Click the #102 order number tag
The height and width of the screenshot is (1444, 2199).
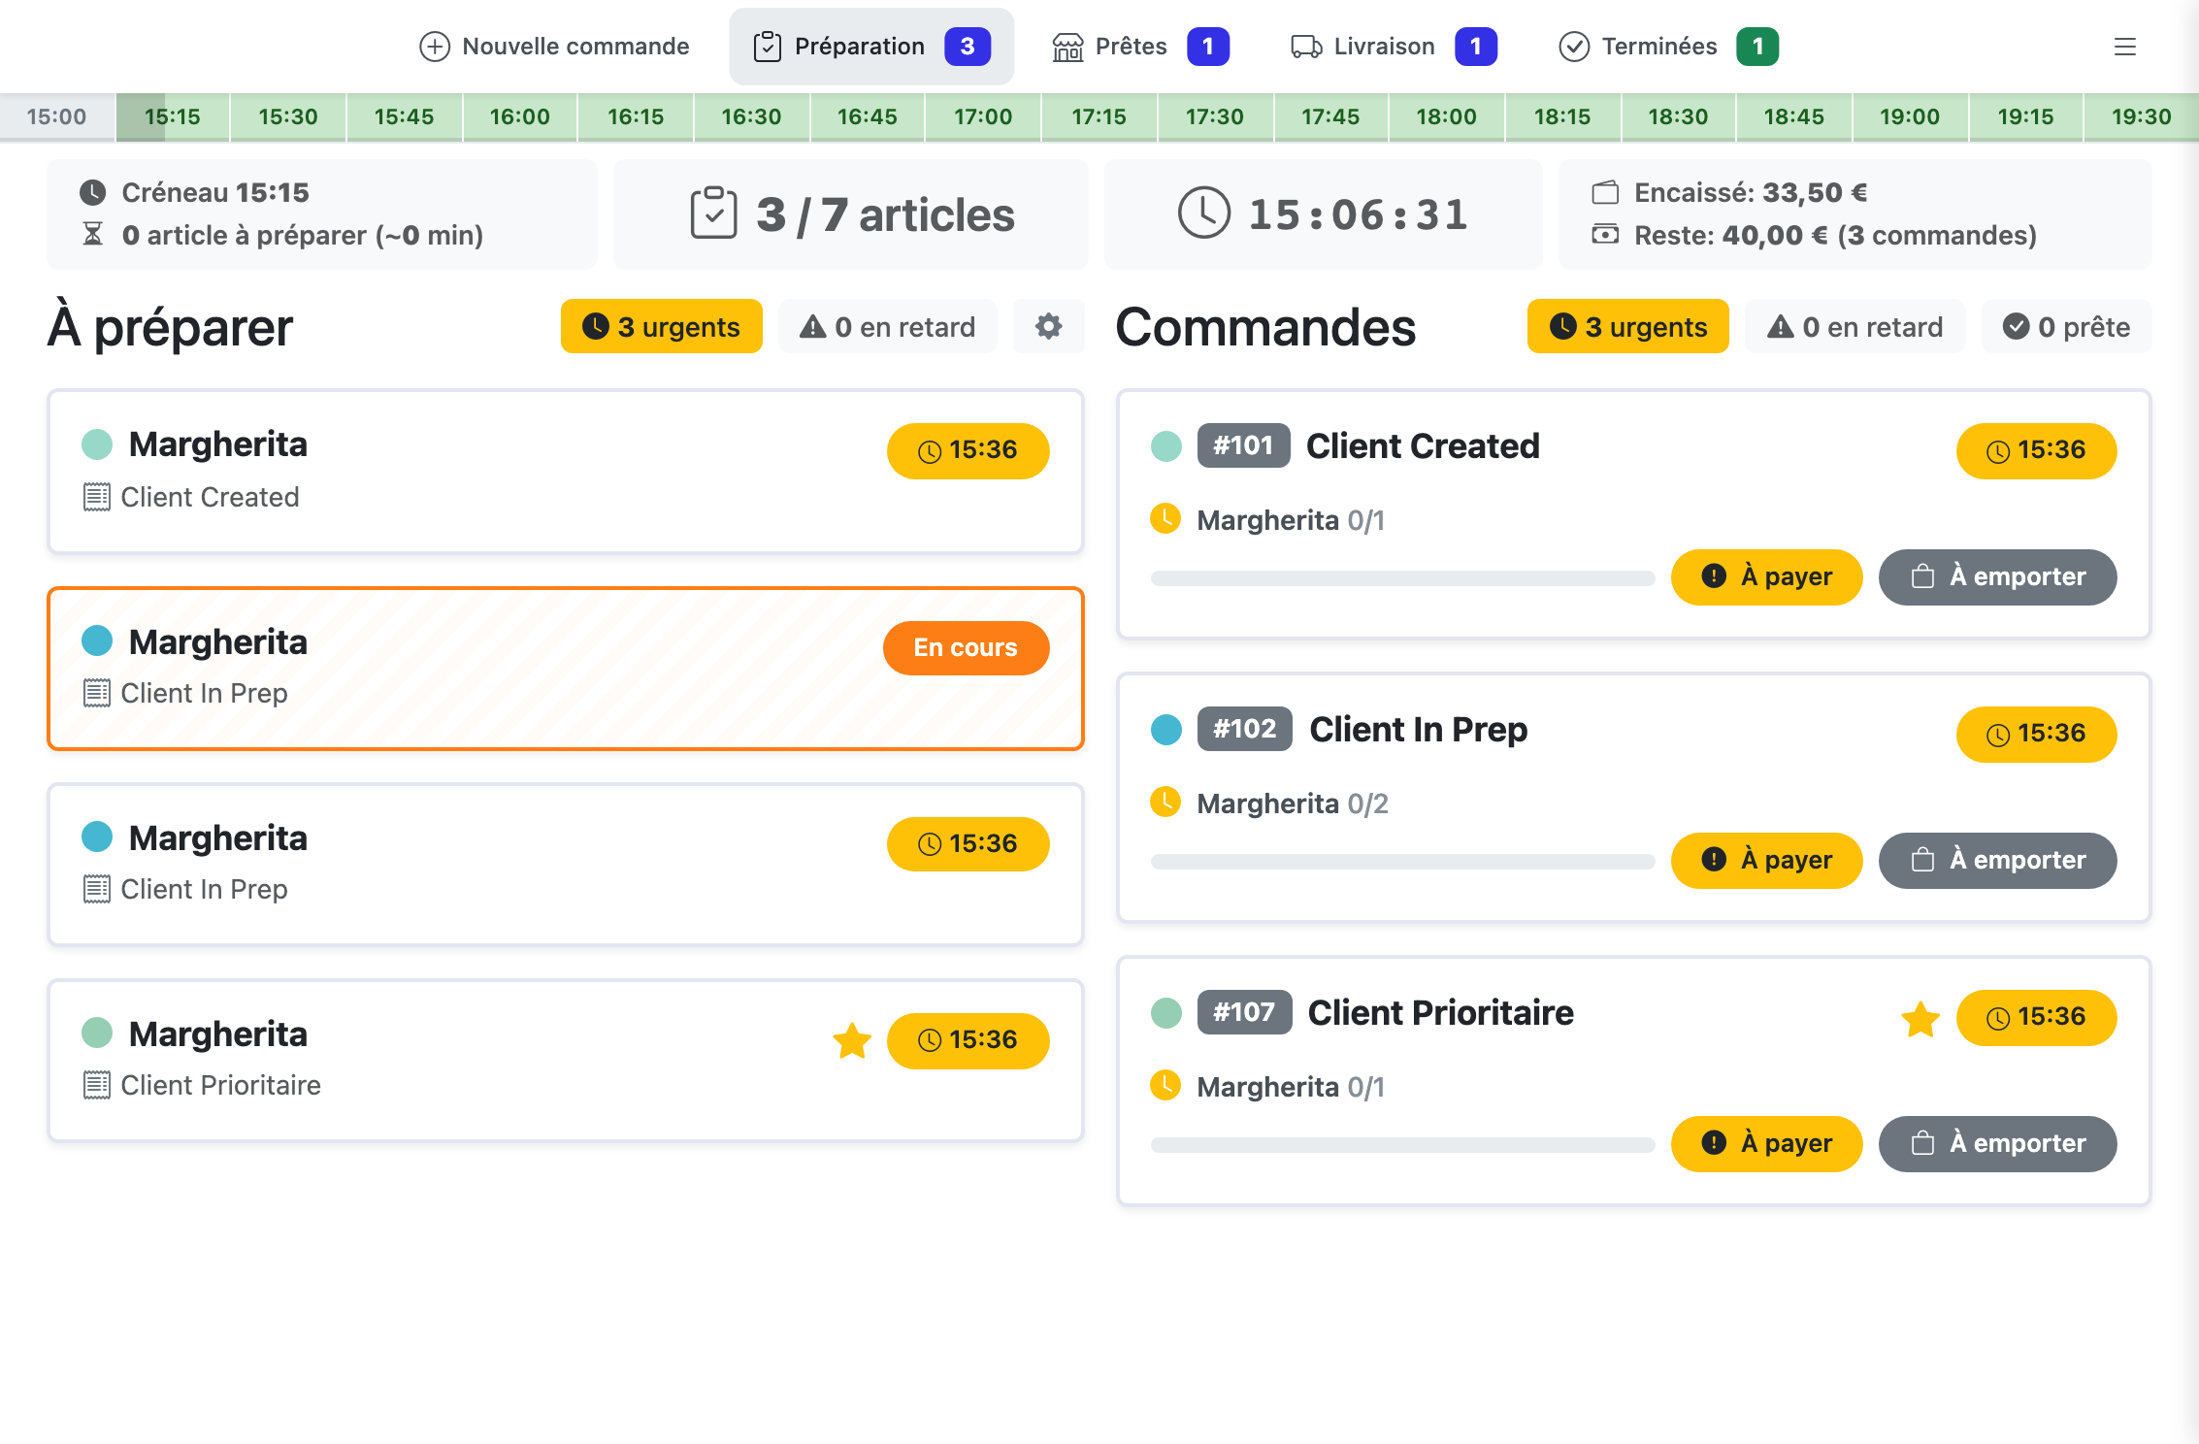(1244, 729)
